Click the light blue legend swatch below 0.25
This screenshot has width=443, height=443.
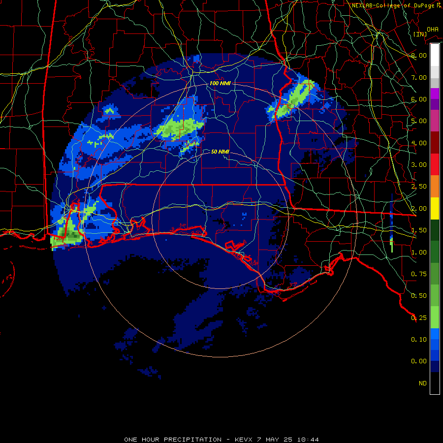click(x=435, y=334)
